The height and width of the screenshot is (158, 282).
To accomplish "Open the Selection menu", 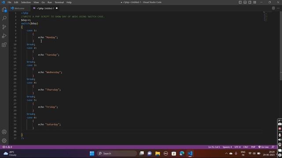I will (26, 2).
